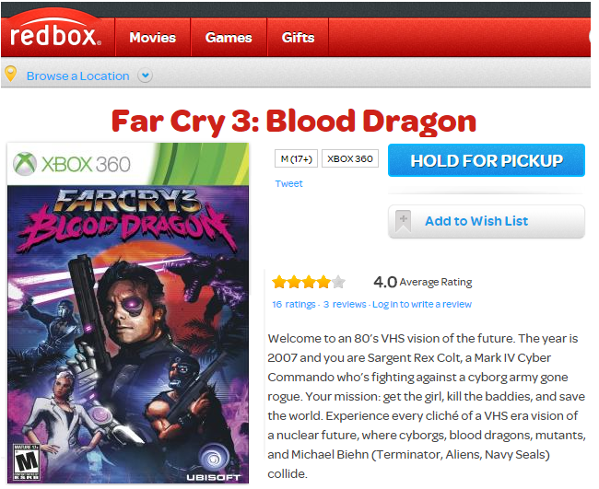Click the yellow location pin icon
Screen dimensions: 599x489
coord(11,74)
